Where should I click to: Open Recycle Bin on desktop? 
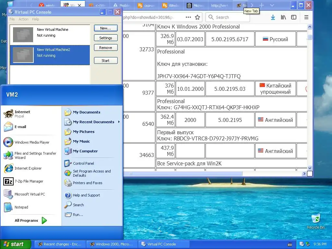(x=316, y=221)
